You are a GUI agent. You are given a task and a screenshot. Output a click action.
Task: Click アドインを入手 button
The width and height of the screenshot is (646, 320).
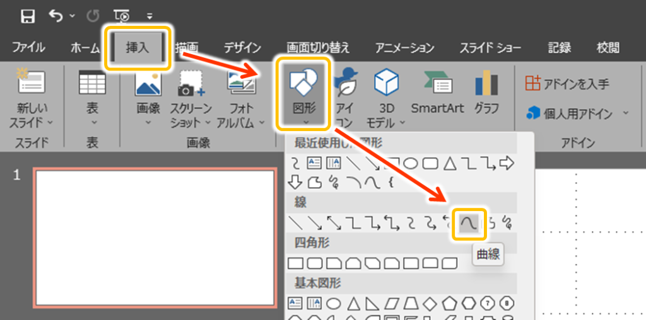click(567, 83)
